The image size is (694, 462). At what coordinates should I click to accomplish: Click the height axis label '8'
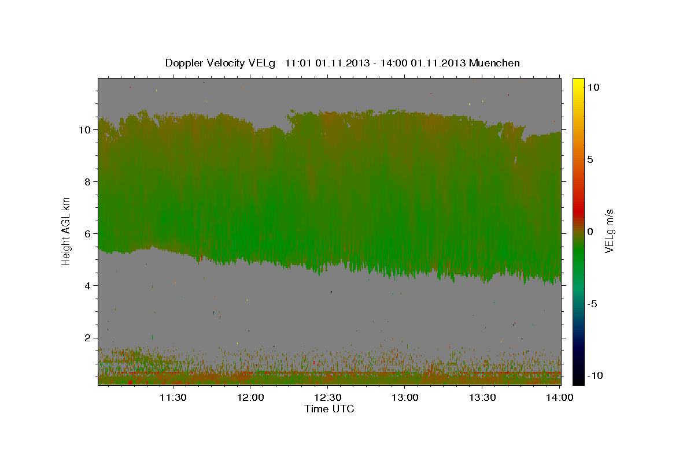[x=87, y=182]
